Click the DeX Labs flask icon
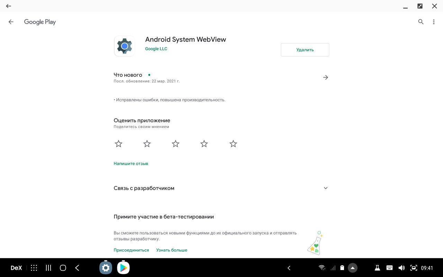This screenshot has width=443, height=277. click(x=377, y=268)
